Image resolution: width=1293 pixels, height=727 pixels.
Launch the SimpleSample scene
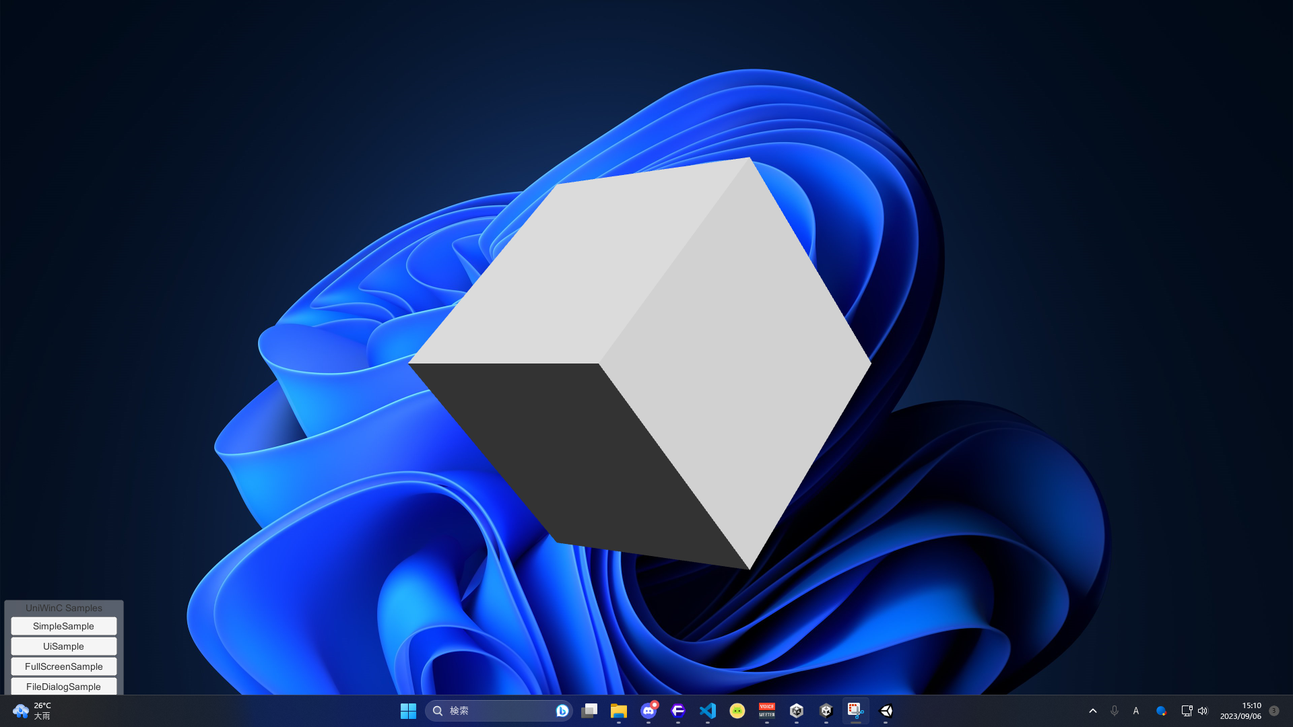(x=63, y=625)
